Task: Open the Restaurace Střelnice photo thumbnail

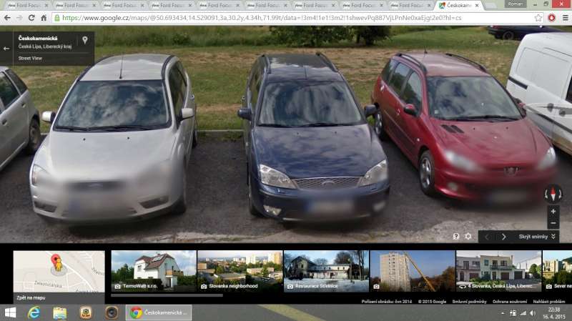Action: 326,270
